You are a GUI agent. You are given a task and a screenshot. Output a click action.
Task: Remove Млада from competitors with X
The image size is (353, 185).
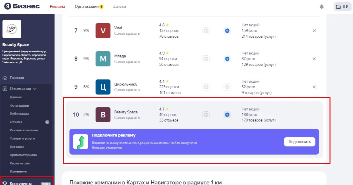pyautogui.click(x=314, y=59)
